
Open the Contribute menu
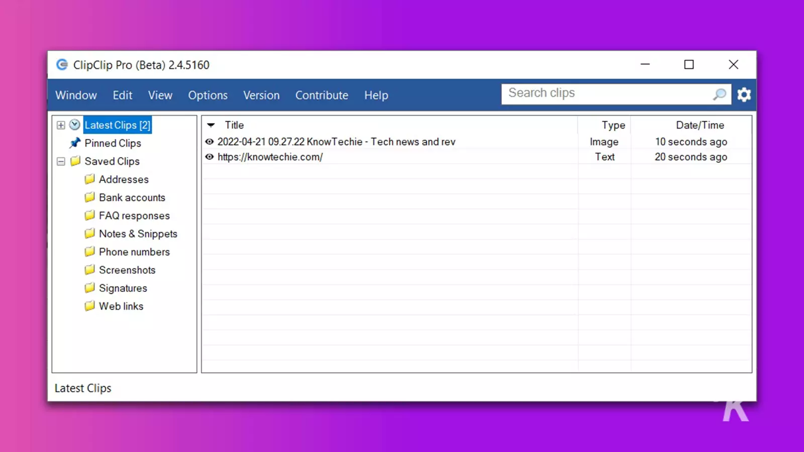tap(322, 95)
